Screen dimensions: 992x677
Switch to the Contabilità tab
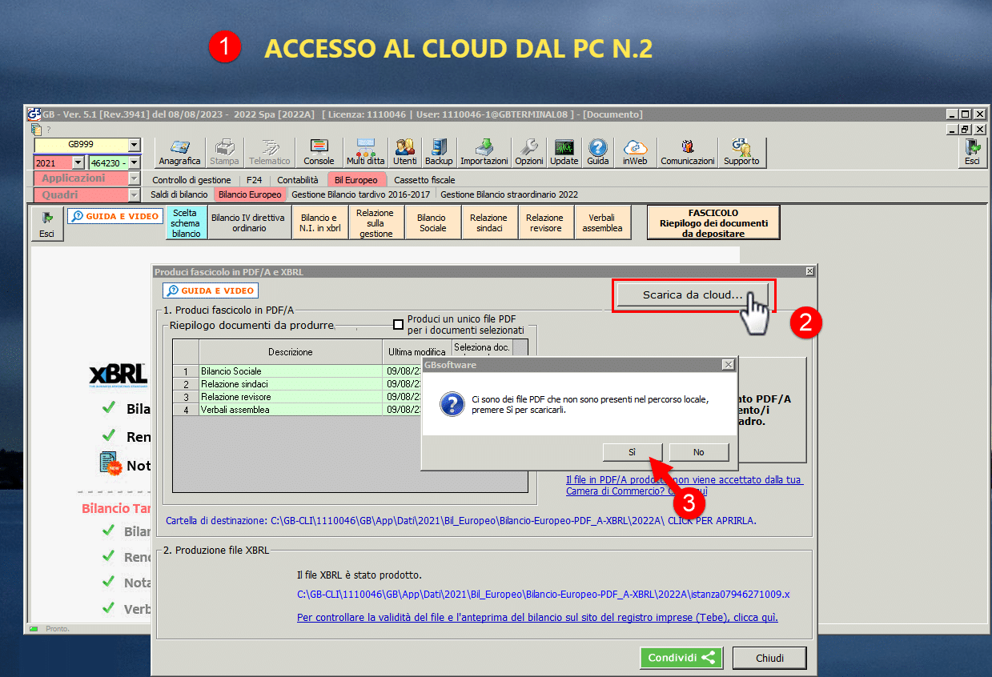tap(298, 180)
